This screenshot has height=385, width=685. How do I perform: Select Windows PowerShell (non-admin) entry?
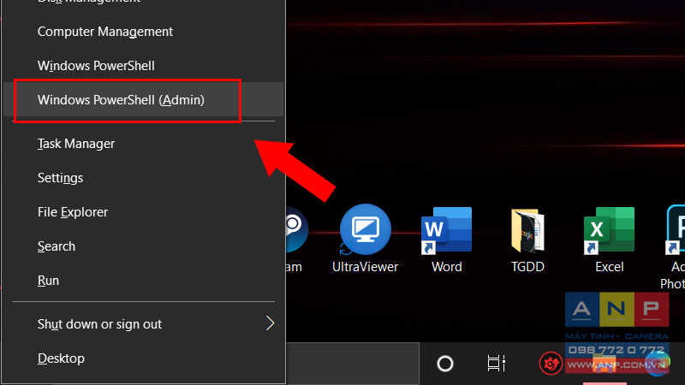point(143,66)
